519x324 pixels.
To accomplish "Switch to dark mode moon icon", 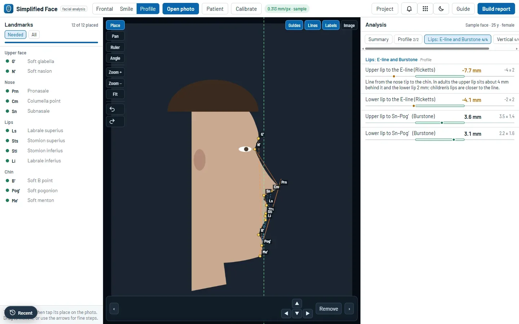I will pyautogui.click(x=441, y=9).
